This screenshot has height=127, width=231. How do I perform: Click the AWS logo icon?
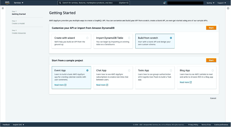coord(7,3)
